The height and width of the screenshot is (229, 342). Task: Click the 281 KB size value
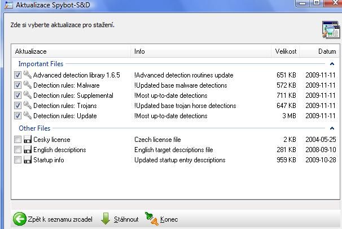coord(286,150)
